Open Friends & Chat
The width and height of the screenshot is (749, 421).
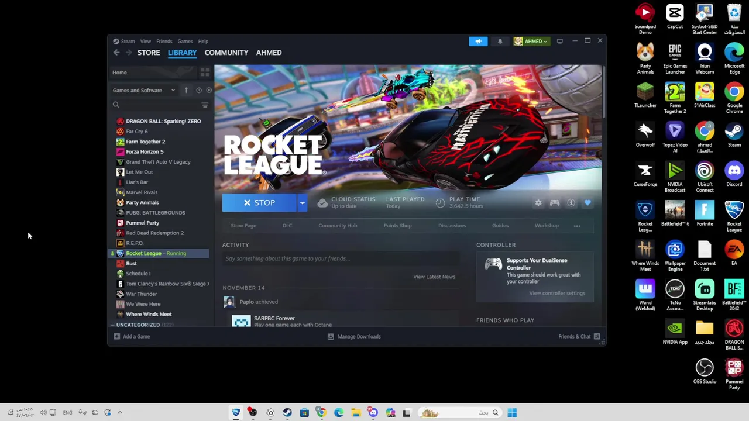[579, 337]
